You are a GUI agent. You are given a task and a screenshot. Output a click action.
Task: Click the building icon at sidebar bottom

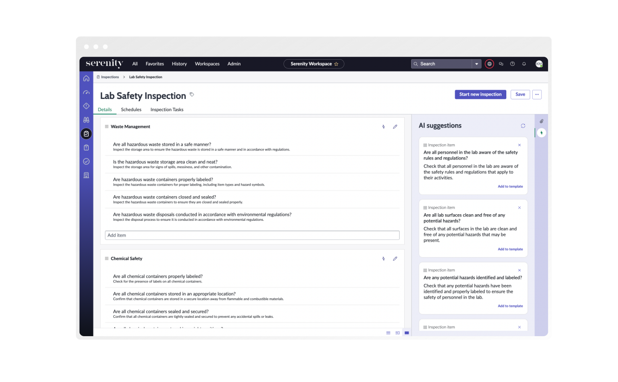86,175
